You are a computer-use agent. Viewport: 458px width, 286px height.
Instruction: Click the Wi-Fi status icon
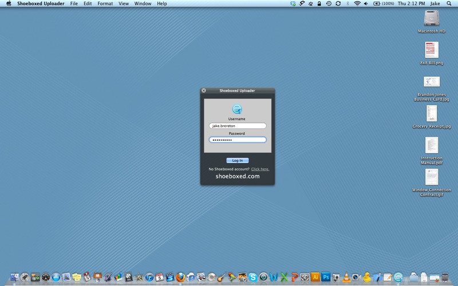click(x=357, y=3)
